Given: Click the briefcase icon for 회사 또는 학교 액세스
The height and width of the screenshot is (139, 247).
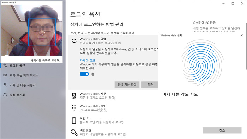Looking at the screenshot, I should point(5,75).
